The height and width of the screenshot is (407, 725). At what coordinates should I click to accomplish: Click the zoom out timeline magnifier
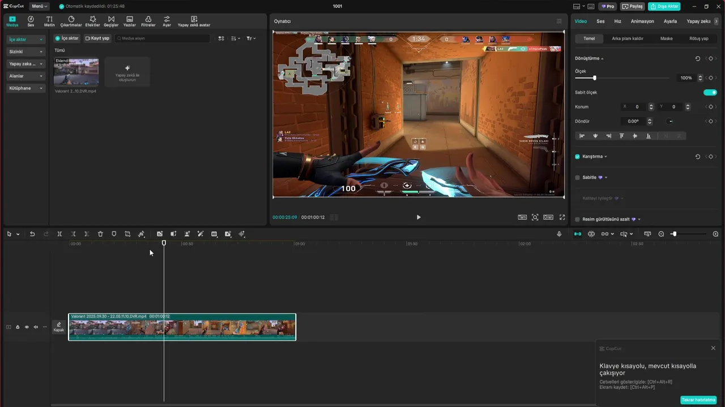click(661, 234)
